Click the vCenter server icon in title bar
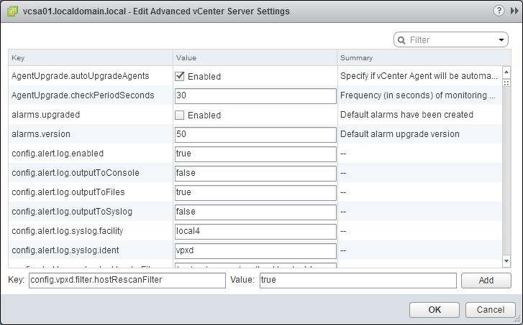 12,11
